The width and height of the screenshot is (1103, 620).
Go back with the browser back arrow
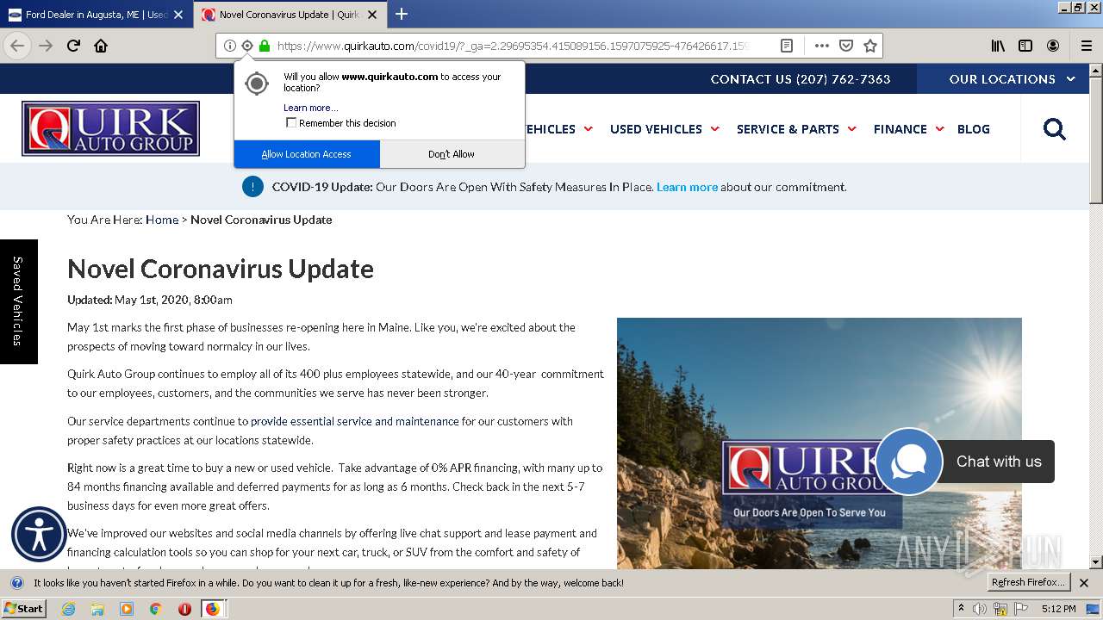(17, 46)
